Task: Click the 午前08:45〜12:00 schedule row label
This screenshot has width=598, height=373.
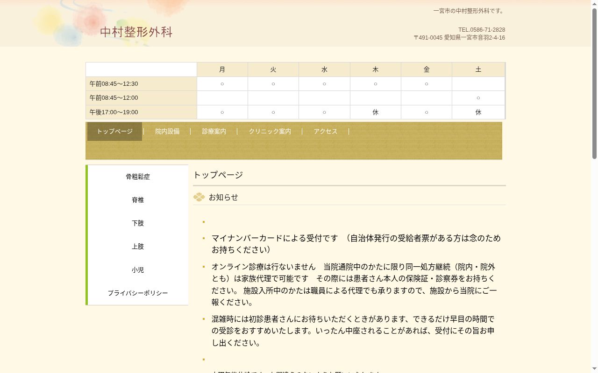Action: coord(141,98)
